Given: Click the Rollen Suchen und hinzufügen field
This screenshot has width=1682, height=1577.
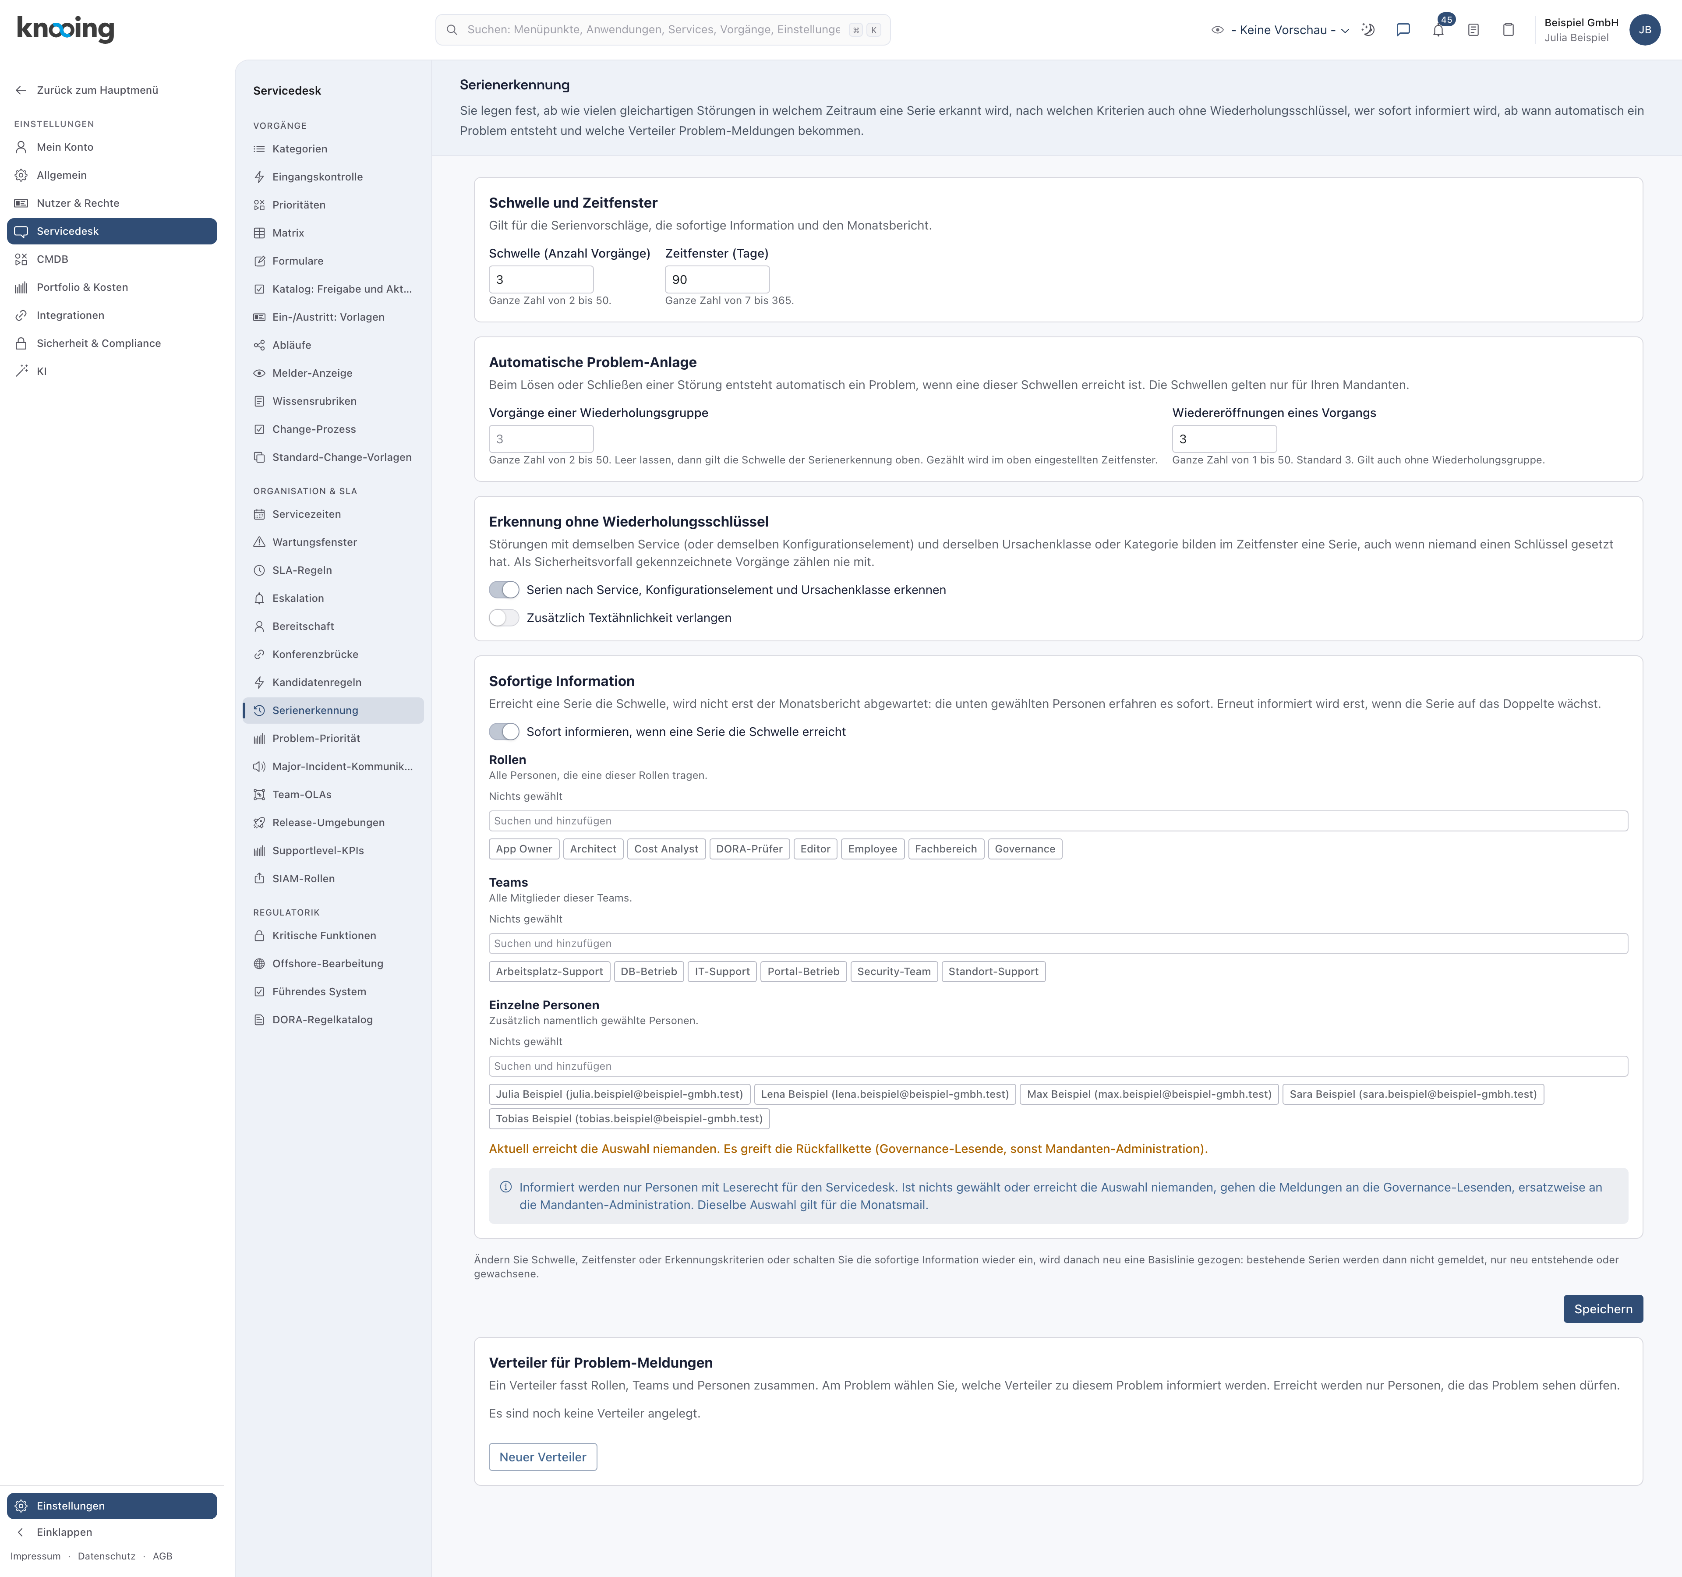Looking at the screenshot, I should point(1057,820).
